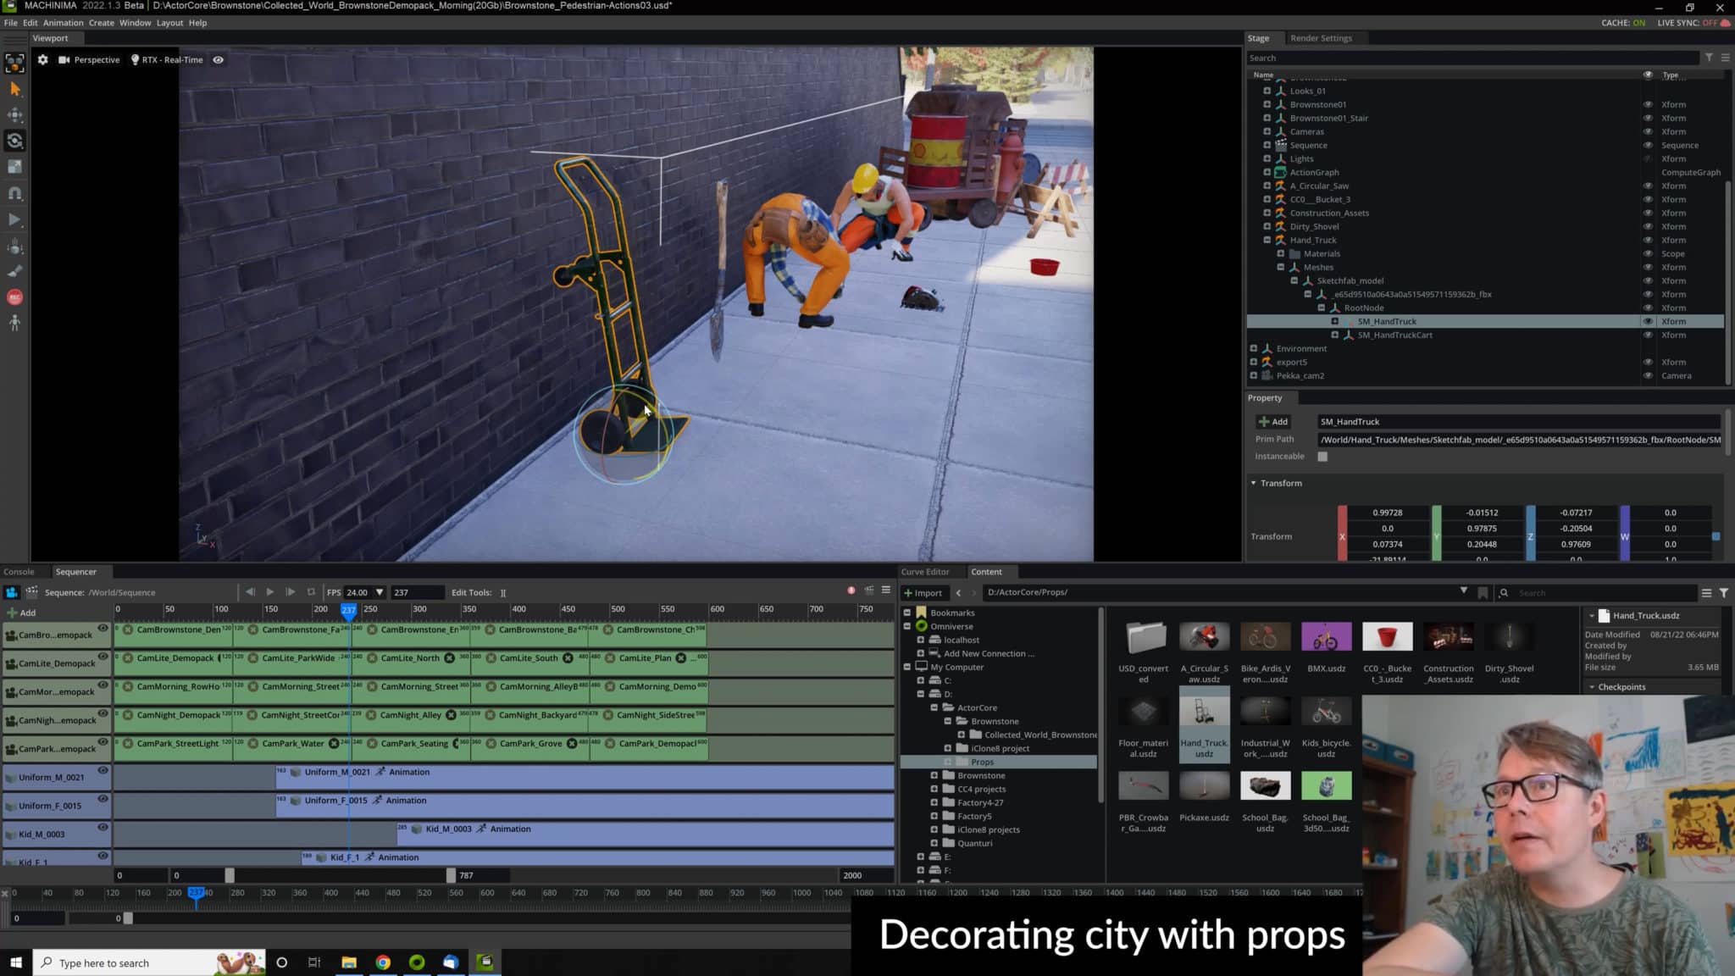
Task: Hide the CamPark_Water track with its eye toggle
Action: [102, 743]
